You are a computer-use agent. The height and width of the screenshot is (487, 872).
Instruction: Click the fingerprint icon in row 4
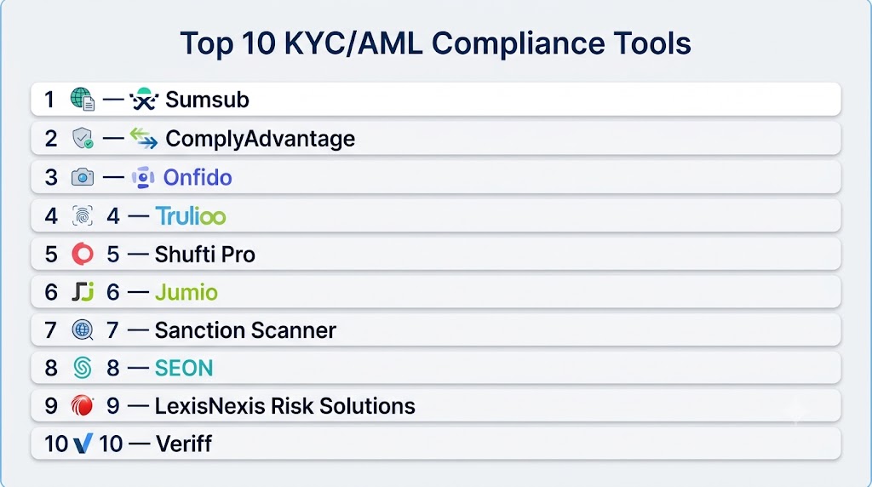coord(83,215)
